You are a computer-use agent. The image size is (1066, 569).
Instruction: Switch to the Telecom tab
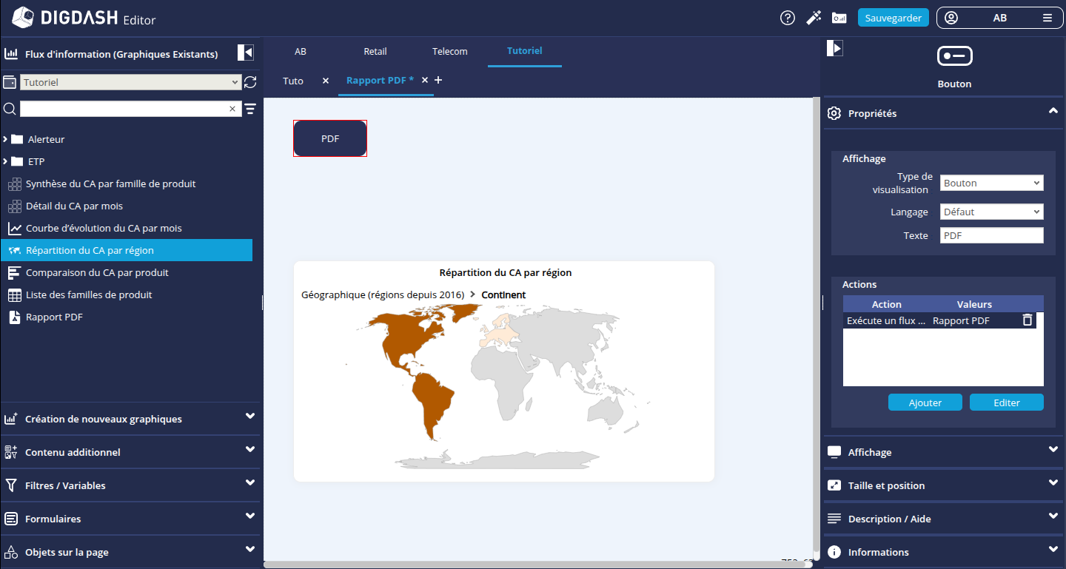pos(449,51)
